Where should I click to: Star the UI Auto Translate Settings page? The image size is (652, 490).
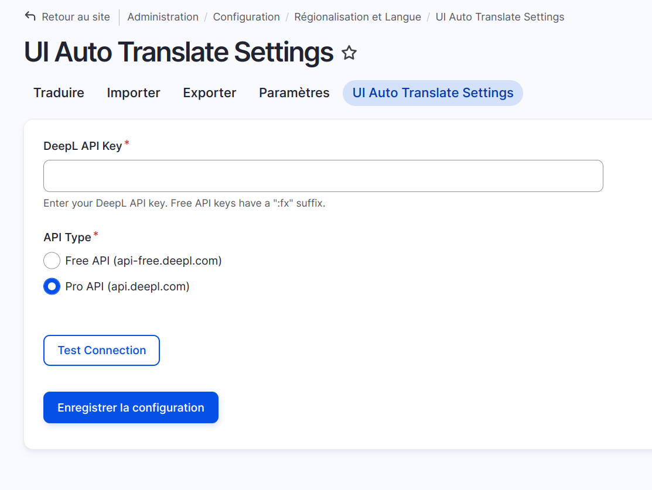349,53
